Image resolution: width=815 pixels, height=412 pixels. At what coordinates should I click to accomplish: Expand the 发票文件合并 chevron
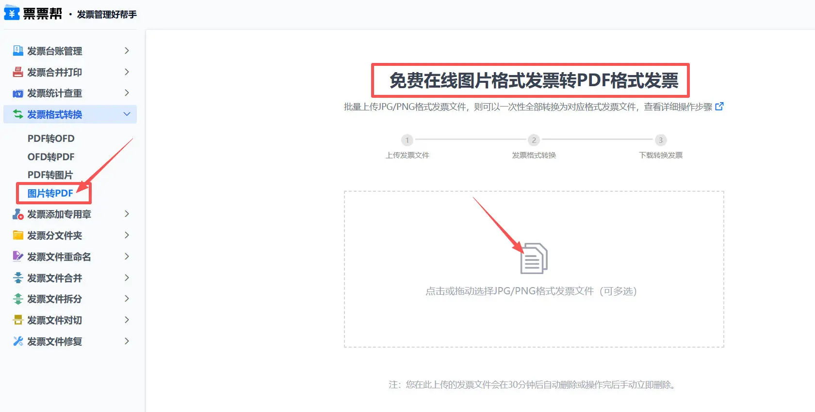tap(127, 278)
